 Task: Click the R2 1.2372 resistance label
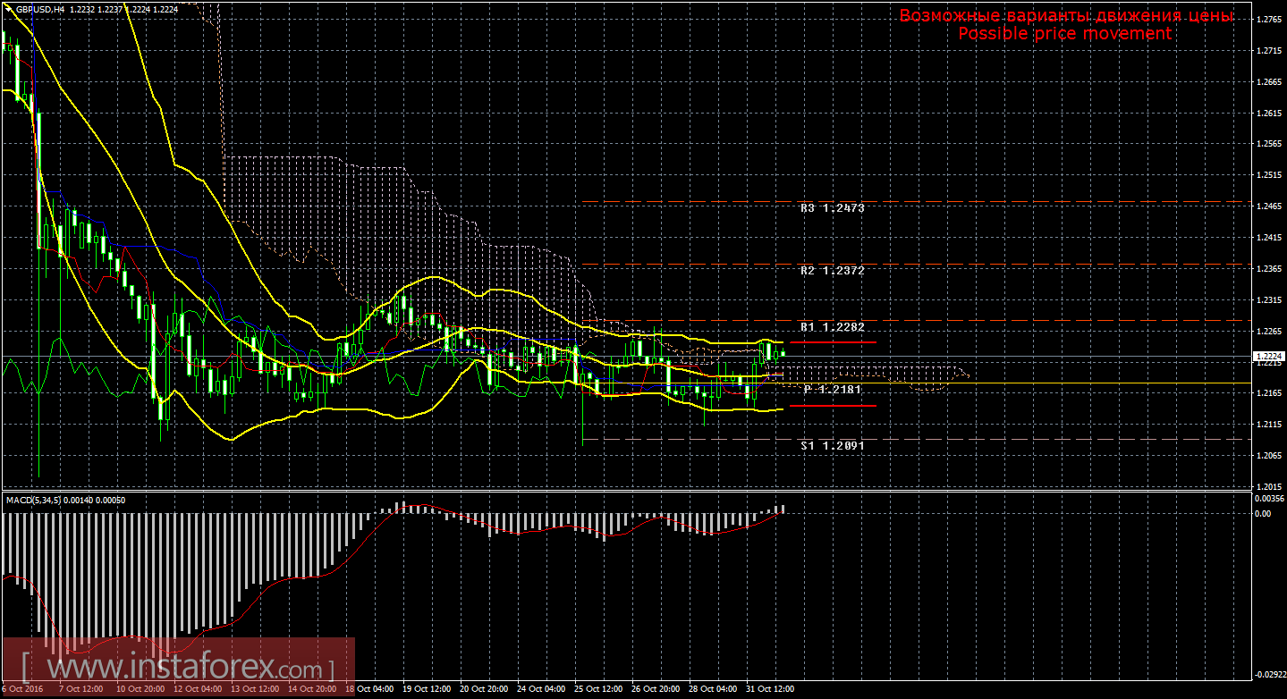click(832, 270)
